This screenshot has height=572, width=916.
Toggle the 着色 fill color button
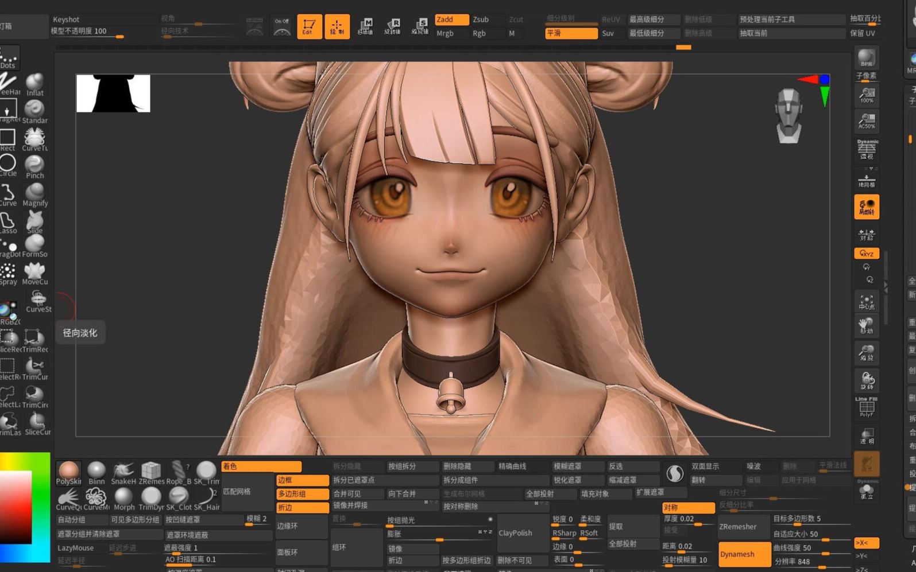261,466
